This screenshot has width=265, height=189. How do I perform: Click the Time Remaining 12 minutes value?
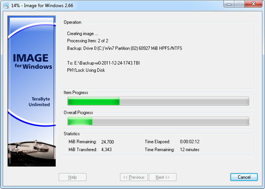pyautogui.click(x=190, y=150)
